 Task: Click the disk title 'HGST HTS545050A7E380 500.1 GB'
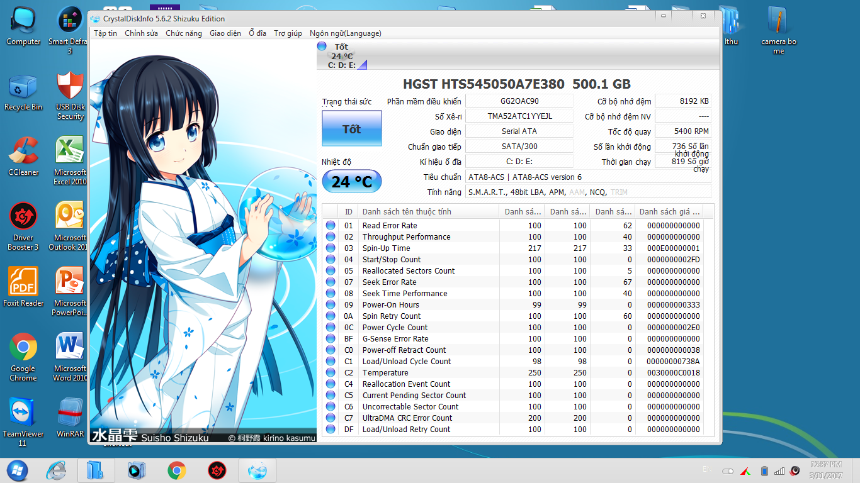coord(516,84)
